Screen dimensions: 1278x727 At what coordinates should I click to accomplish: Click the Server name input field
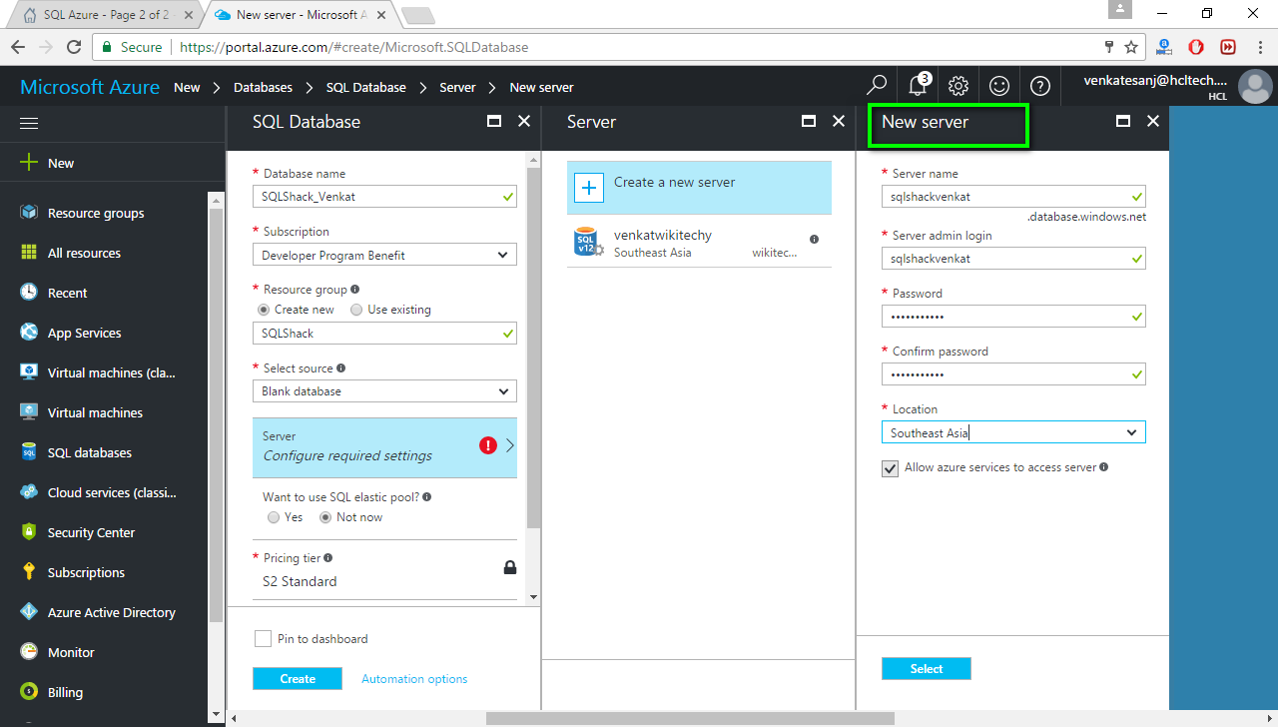(1013, 197)
